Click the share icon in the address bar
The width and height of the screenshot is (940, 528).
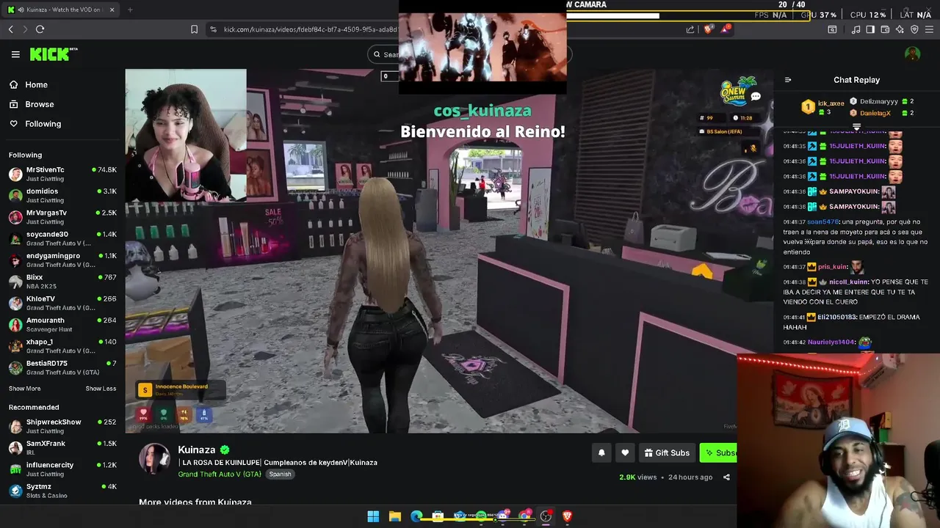pos(690,29)
